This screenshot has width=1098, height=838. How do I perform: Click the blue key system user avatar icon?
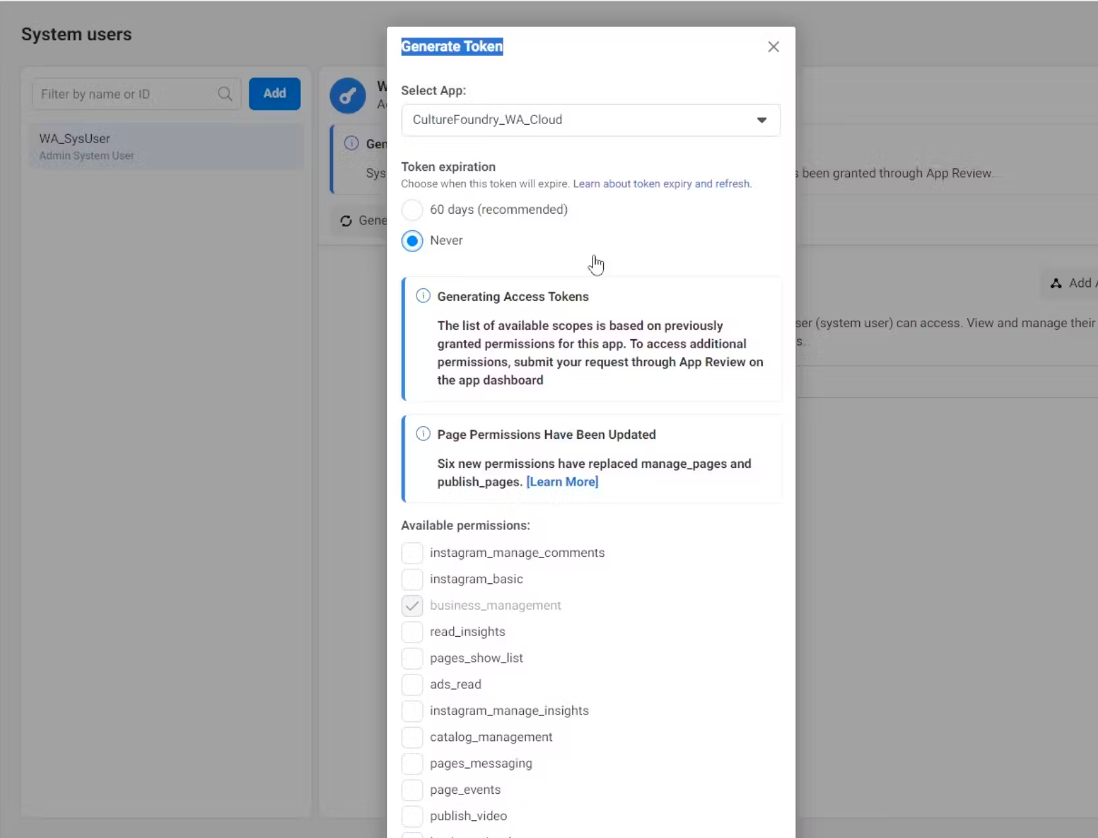(348, 96)
